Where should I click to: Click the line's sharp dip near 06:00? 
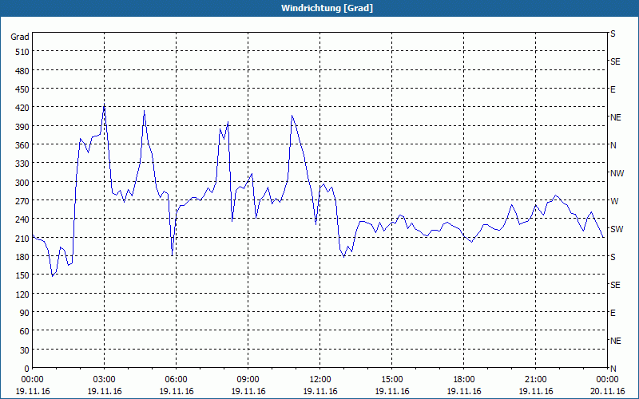tap(173, 255)
